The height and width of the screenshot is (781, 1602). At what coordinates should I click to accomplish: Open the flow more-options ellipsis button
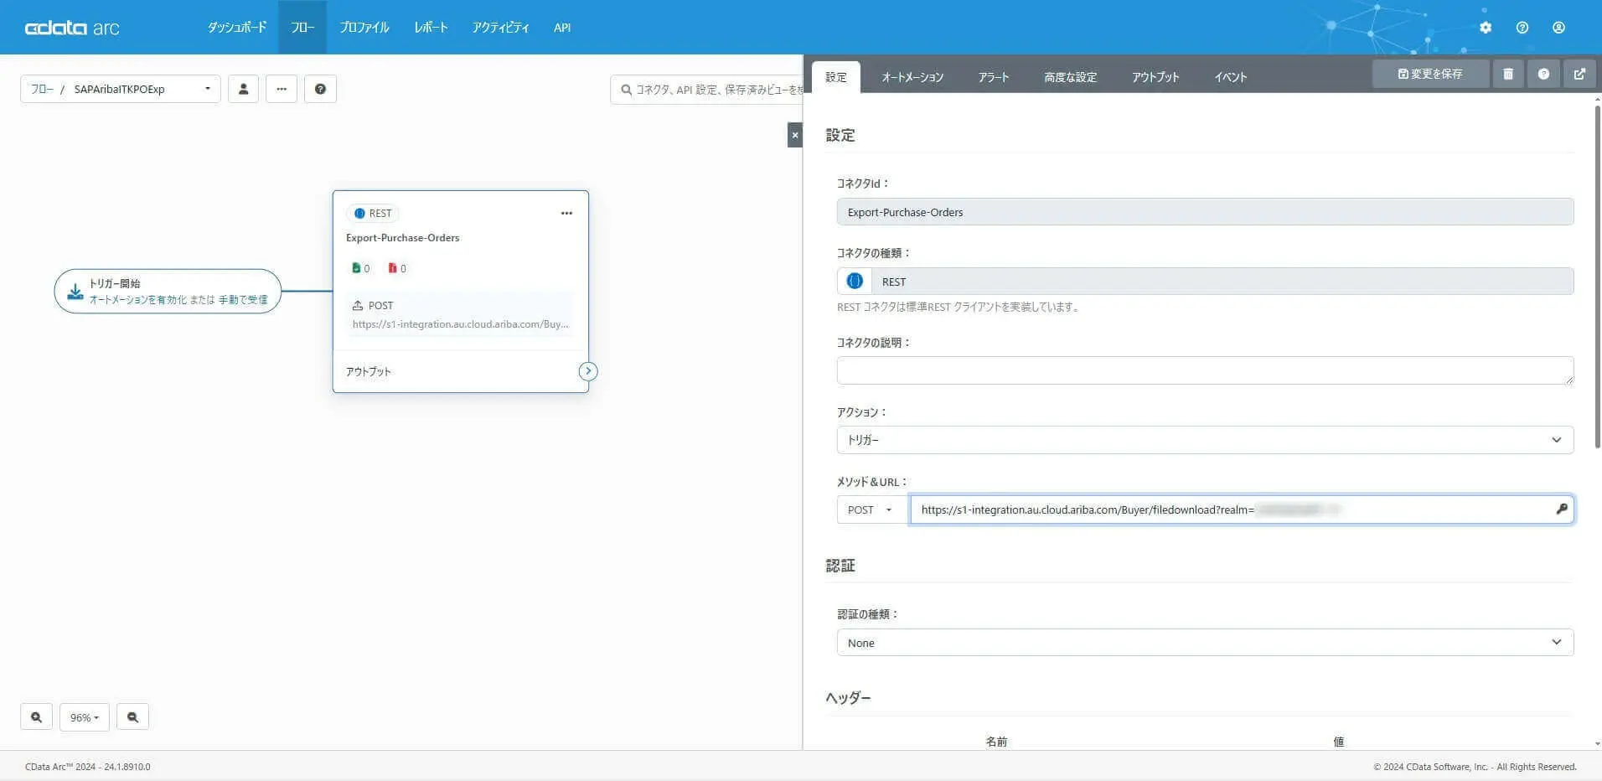(x=282, y=89)
